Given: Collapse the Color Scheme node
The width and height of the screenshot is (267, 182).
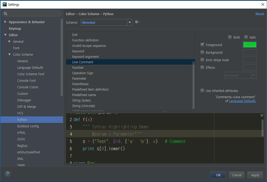Looking at the screenshot, I should click(9, 55).
